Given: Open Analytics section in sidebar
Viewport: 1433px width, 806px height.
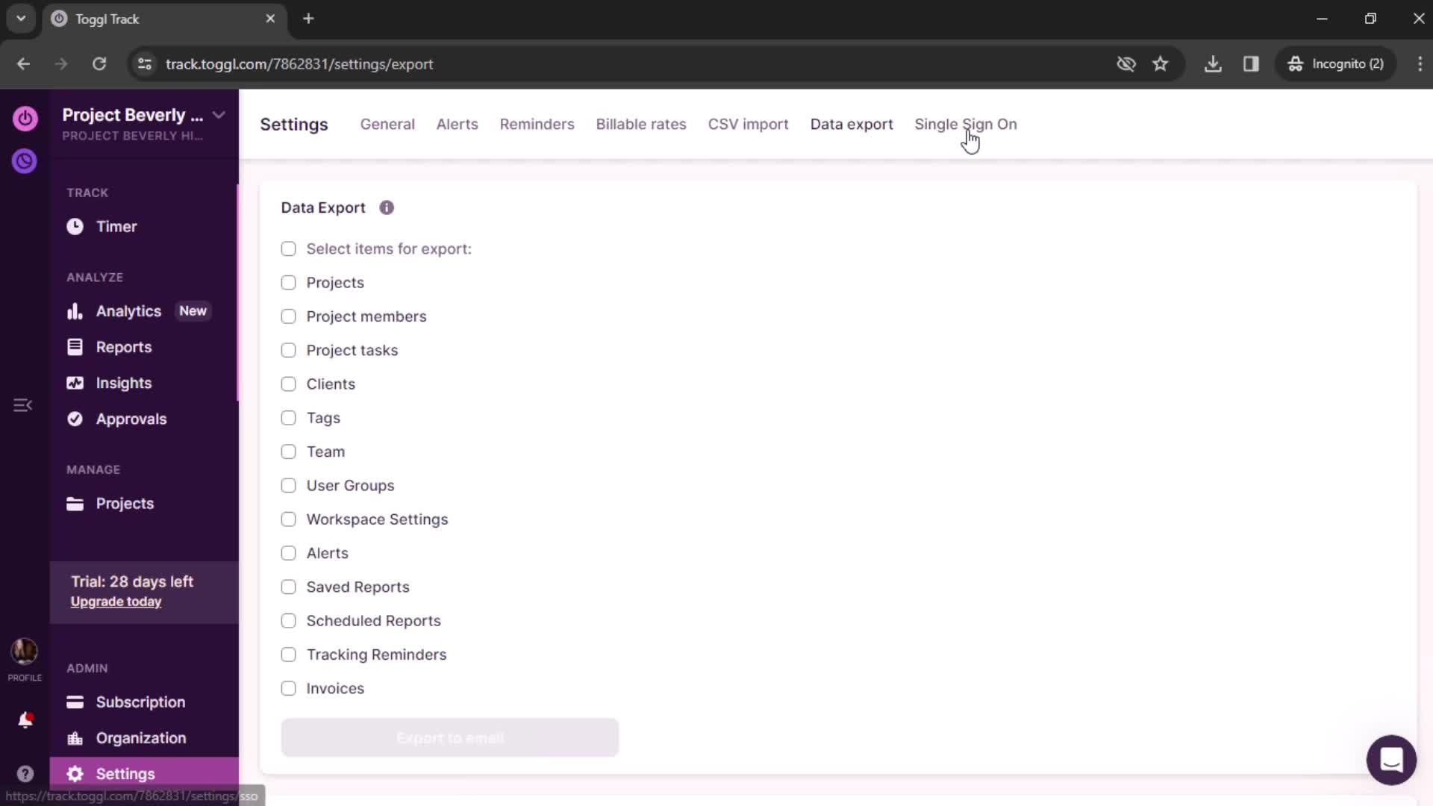Looking at the screenshot, I should point(129,311).
